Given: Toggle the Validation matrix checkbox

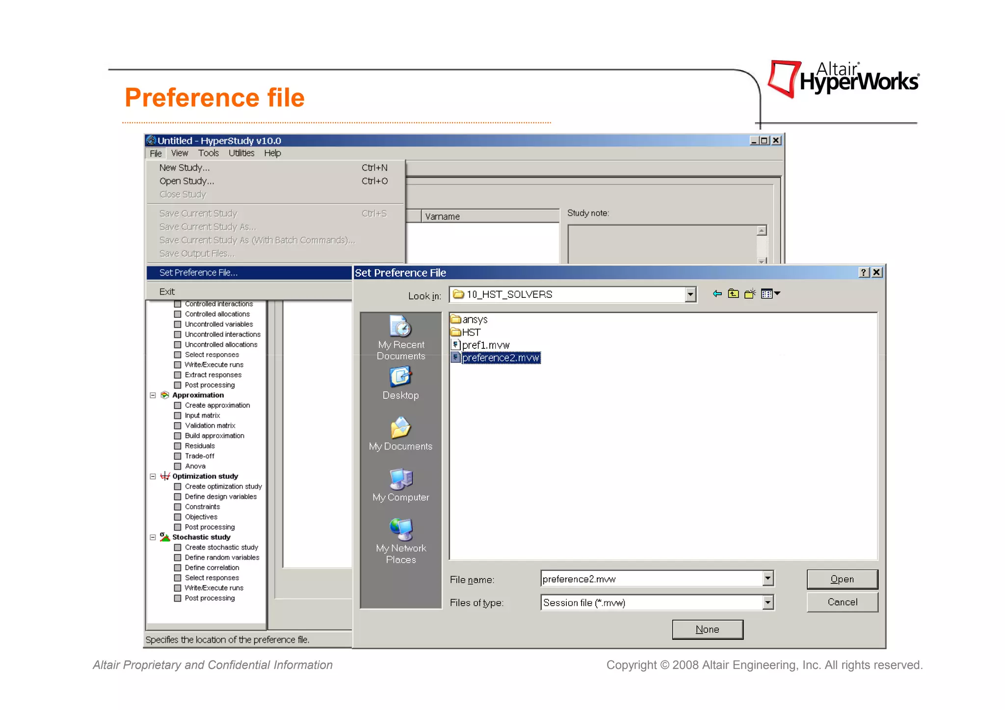Looking at the screenshot, I should [x=178, y=426].
